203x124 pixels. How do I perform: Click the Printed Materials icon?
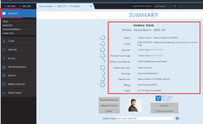(4, 67)
